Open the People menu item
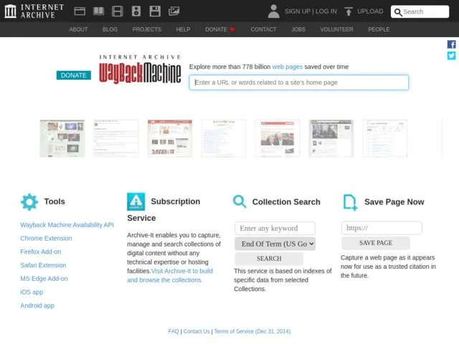 pyautogui.click(x=379, y=29)
